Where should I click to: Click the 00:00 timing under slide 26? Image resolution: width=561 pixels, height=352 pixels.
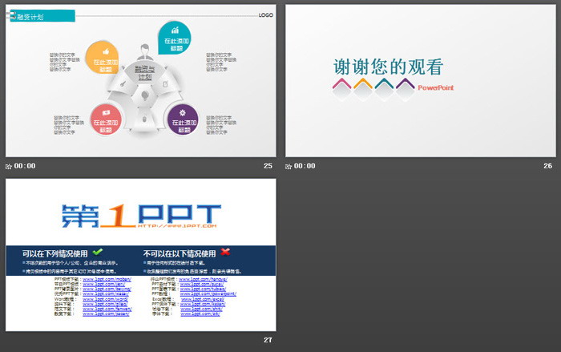(x=305, y=166)
